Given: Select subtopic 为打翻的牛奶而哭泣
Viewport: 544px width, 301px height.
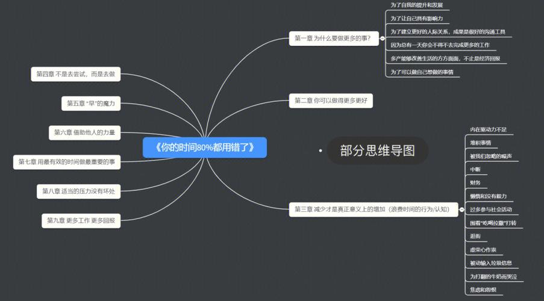Looking at the screenshot, I should [x=493, y=276].
